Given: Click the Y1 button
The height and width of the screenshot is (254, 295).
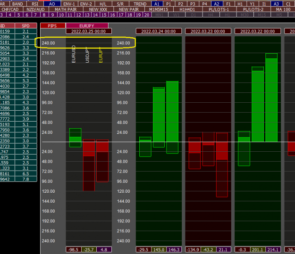Looking at the screenshot, I should [253, 4].
